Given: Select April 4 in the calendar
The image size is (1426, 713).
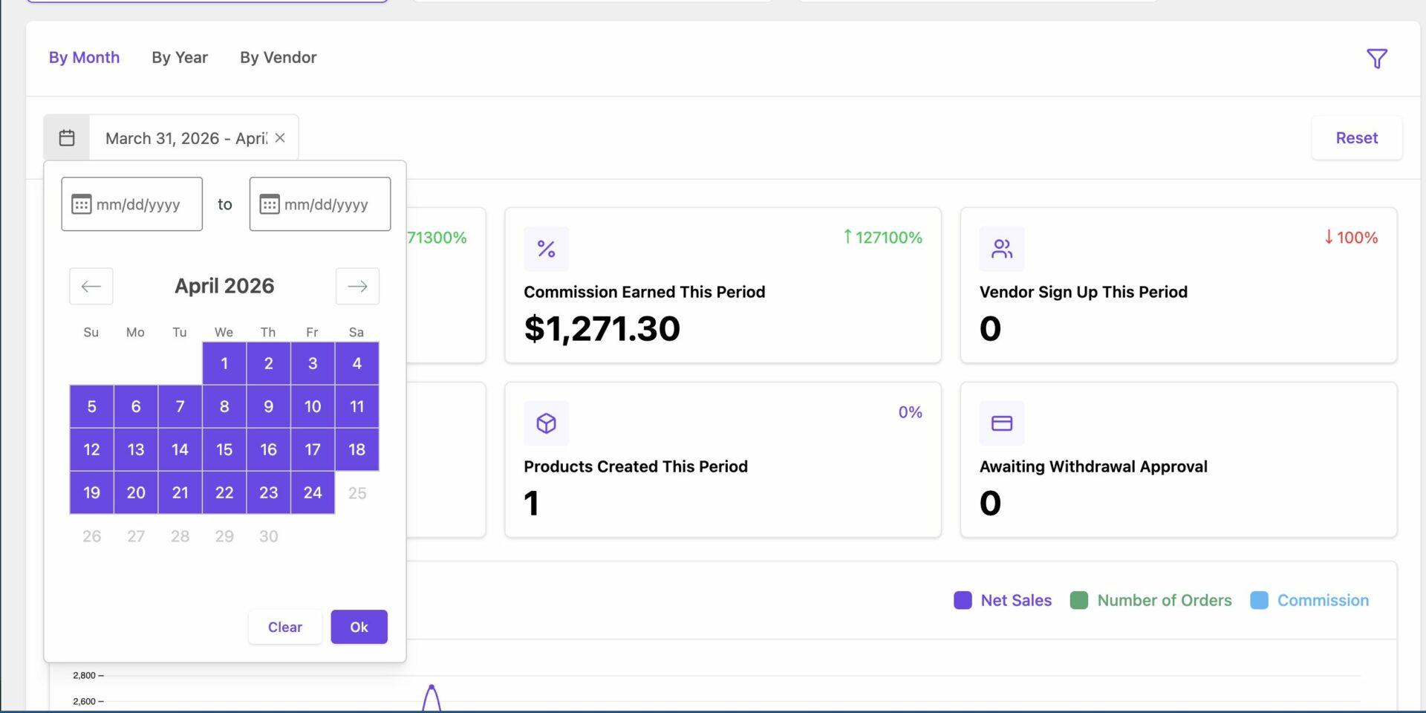Looking at the screenshot, I should click(357, 363).
